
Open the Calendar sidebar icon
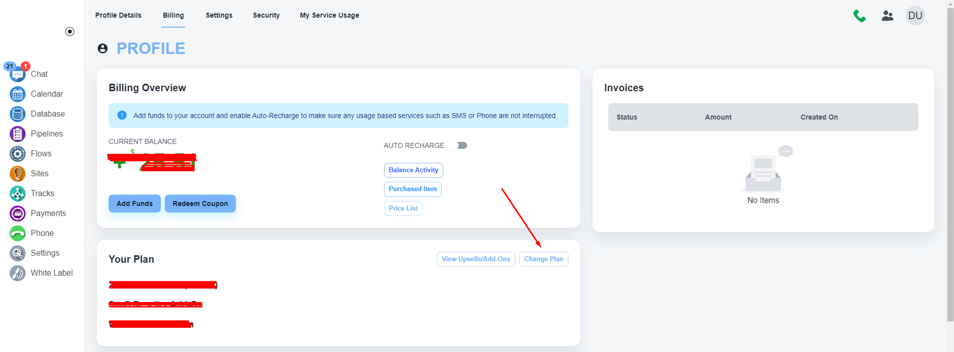coord(18,94)
